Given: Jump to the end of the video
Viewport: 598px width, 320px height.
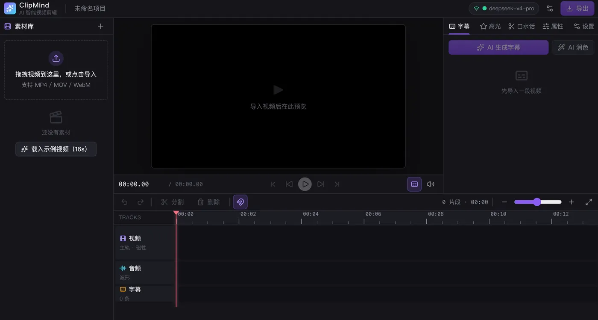Looking at the screenshot, I should (337, 184).
